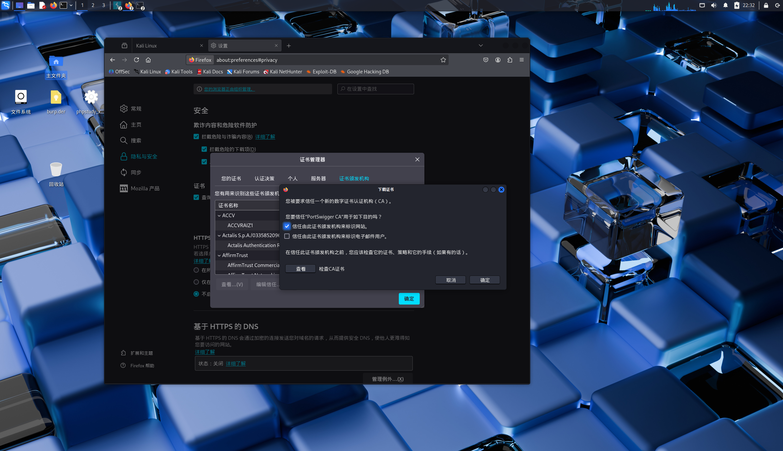Screen dimensions: 783x451
Task: Open the Firefox hamburger application menu
Action: tap(521, 60)
